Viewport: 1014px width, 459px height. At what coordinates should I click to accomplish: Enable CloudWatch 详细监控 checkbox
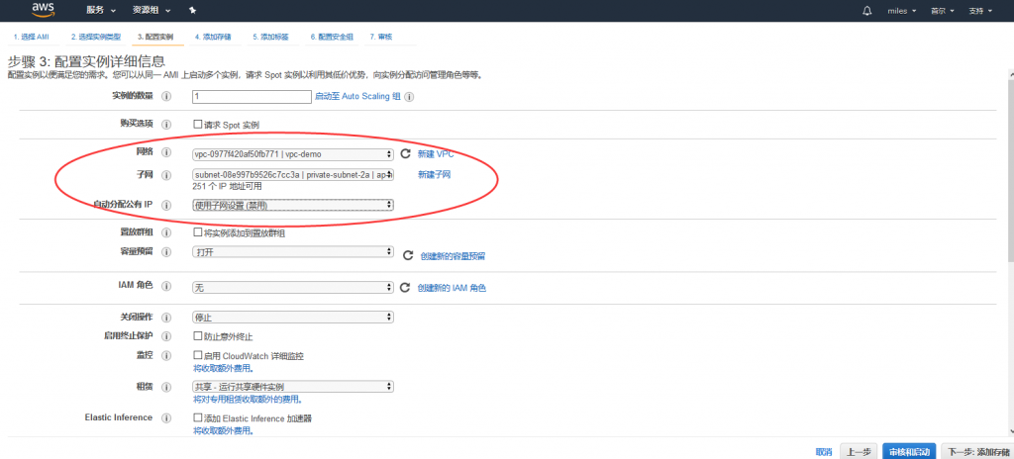point(198,355)
